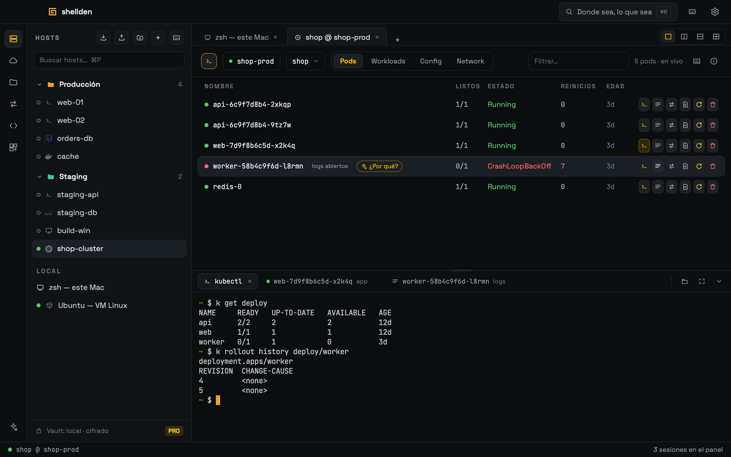Open the shop namespace dropdown

click(x=305, y=61)
